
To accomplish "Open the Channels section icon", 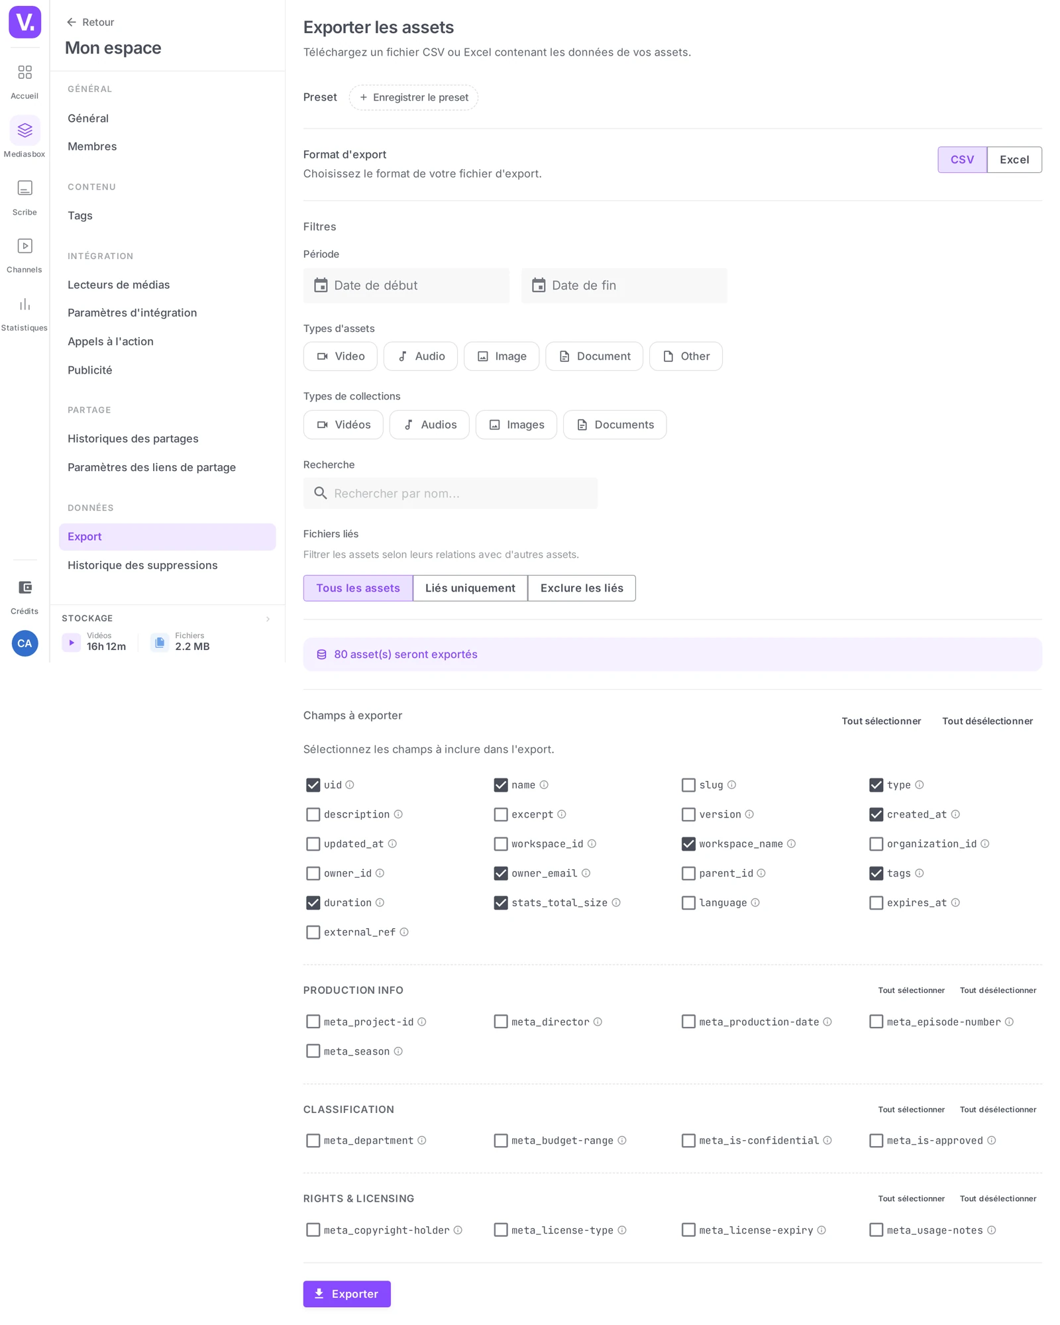I will [25, 246].
